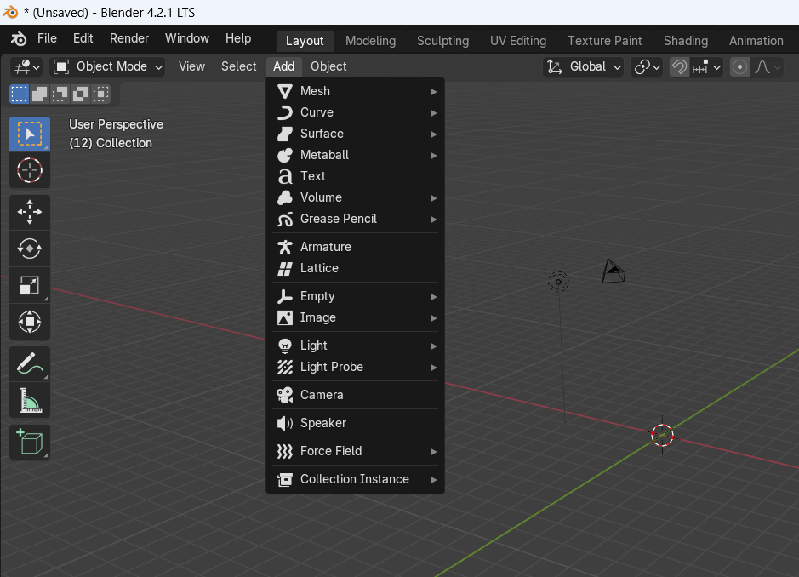Image resolution: width=799 pixels, height=577 pixels.
Task: Toggle snapping magnet icon
Action: [679, 66]
